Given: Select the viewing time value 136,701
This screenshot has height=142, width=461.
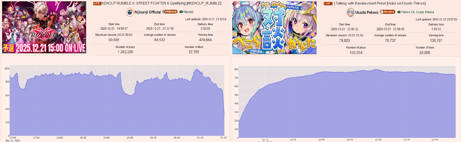Looking at the screenshot, I should tap(436, 41).
